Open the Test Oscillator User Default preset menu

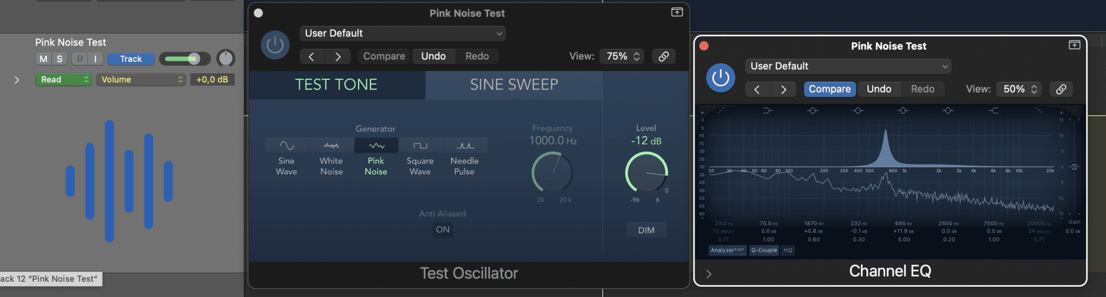coord(402,33)
